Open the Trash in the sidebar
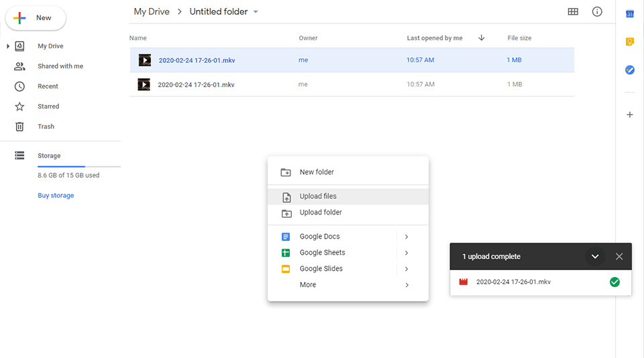The width and height of the screenshot is (644, 358). [x=46, y=127]
